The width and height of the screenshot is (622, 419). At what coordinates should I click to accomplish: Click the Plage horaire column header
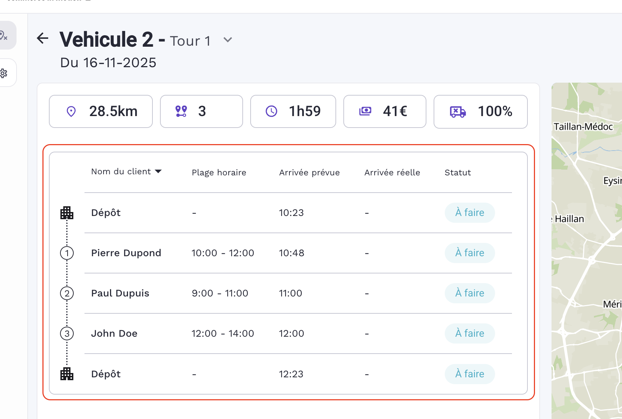click(219, 172)
